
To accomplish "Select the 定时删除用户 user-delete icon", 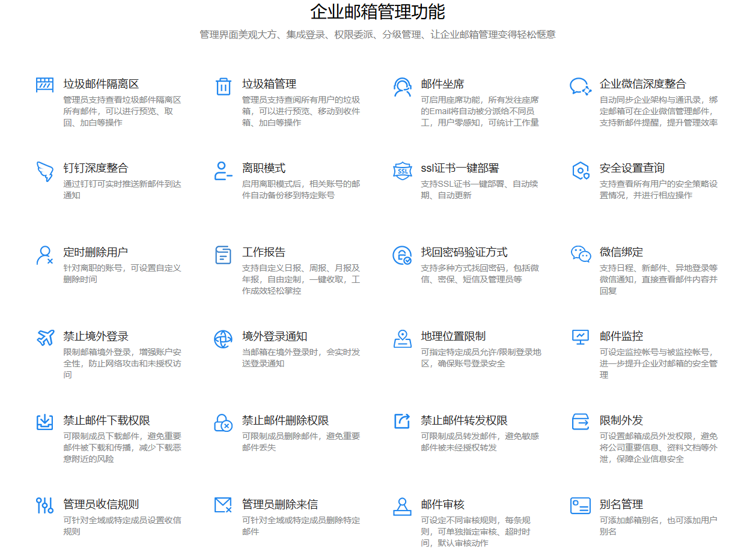I will [x=44, y=255].
